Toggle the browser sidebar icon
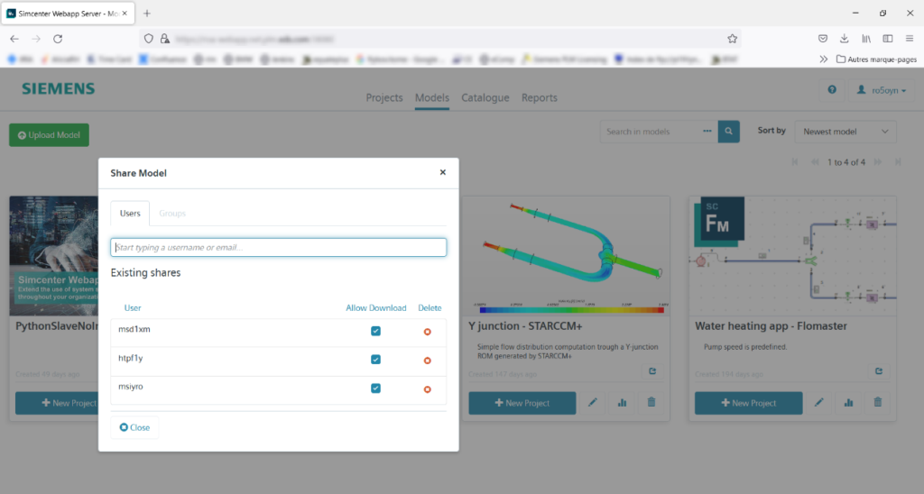 point(888,39)
